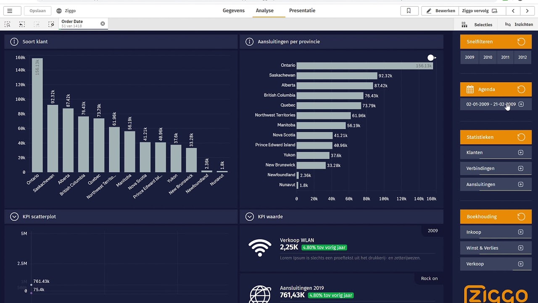Expand the Winst & Verlies filter
538x303 pixels.
(521, 248)
